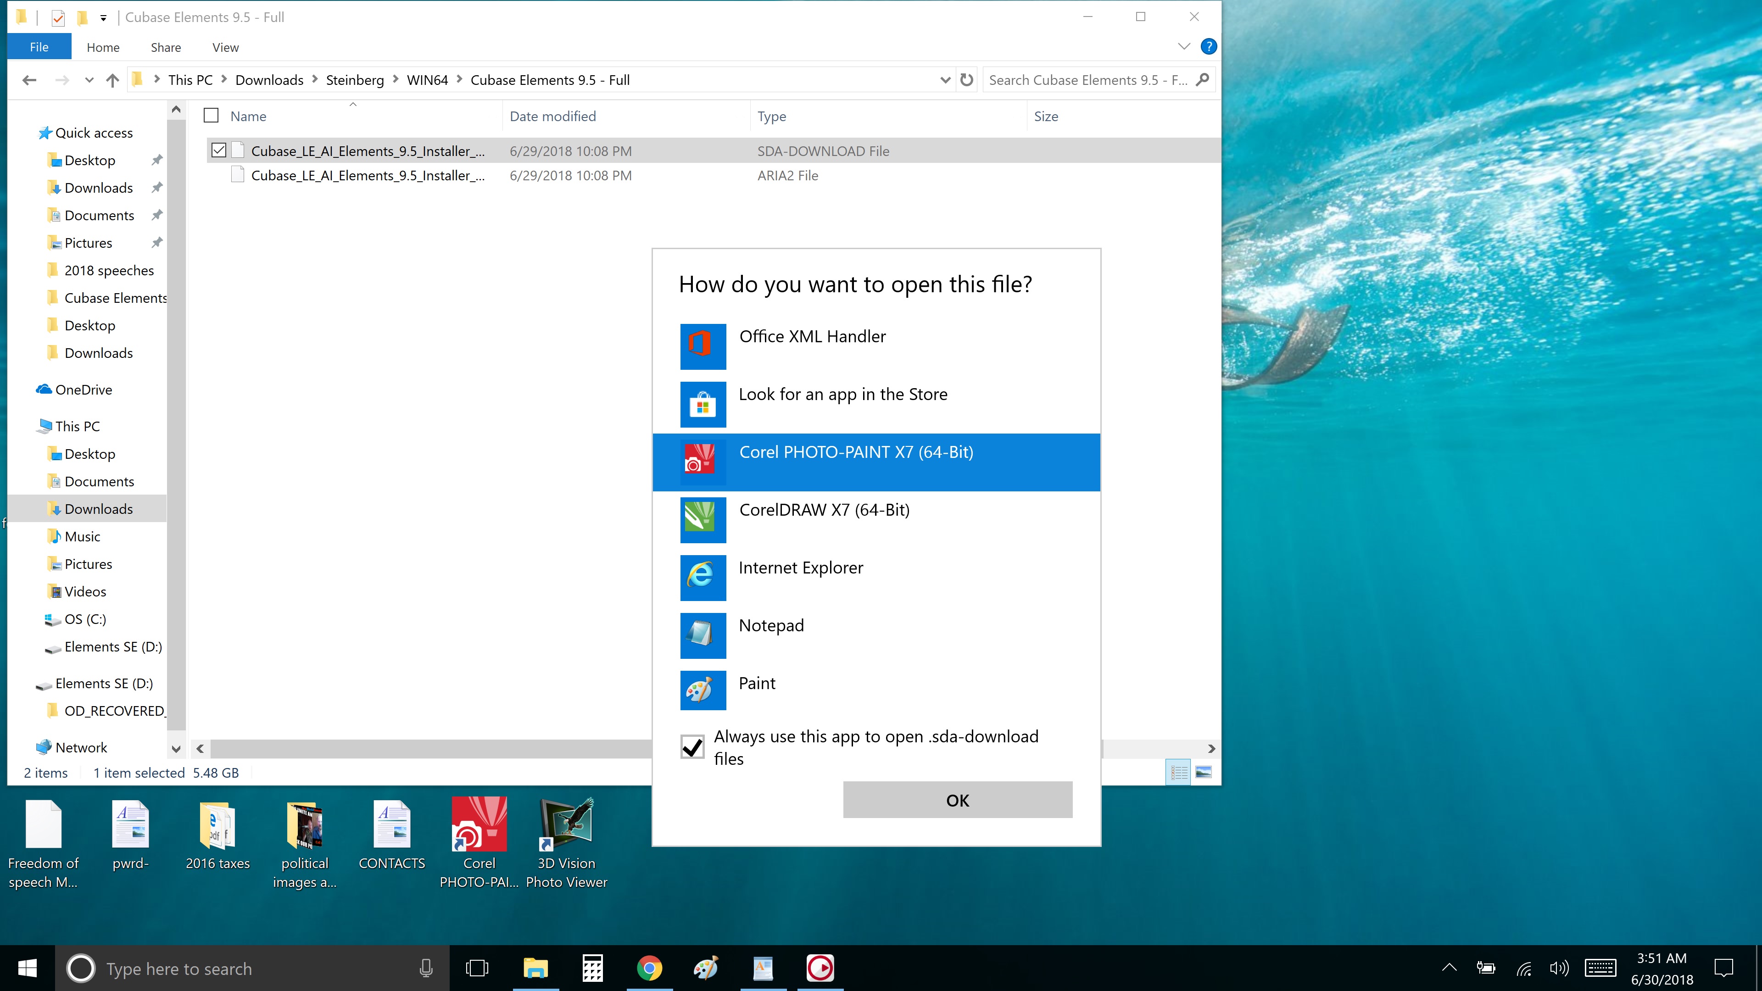The image size is (1762, 991).
Task: Open the File menu tab
Action: 39,46
